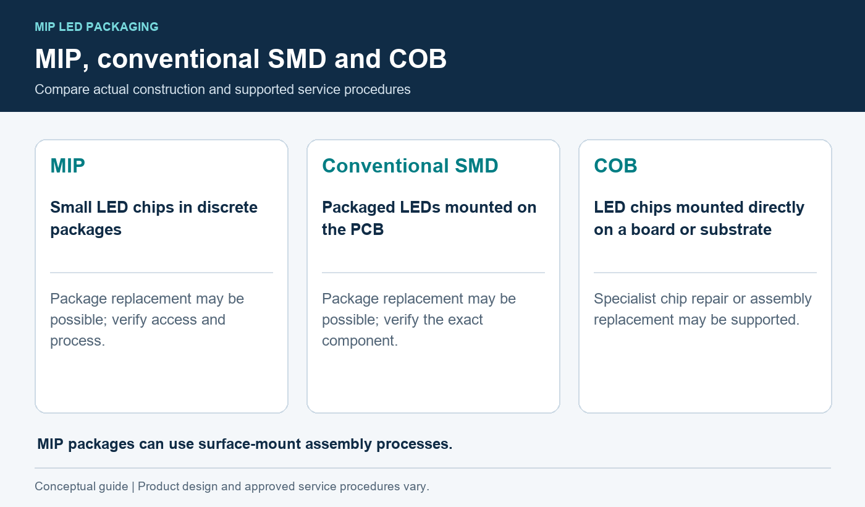Select 'Small LED chips in discrete packages' text
Screen dimensions: 865x507
tap(154, 218)
